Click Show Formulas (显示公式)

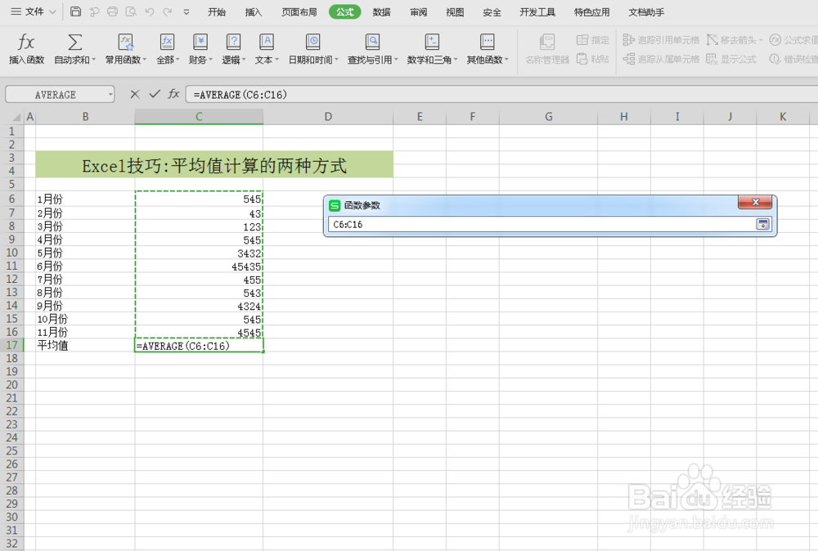click(731, 60)
